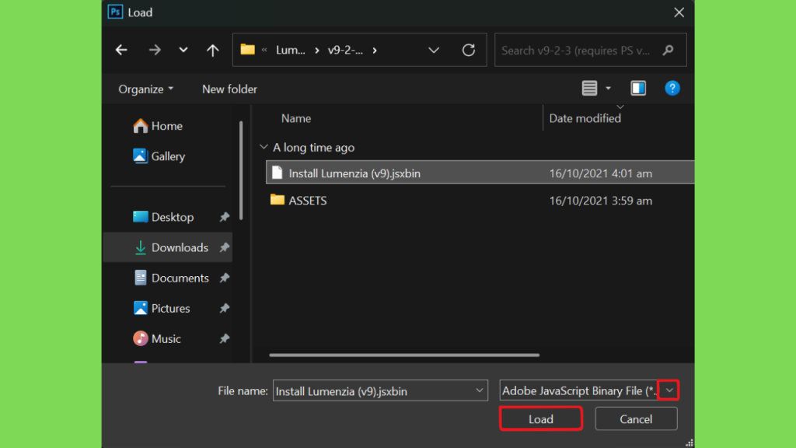Click the pin icon next to Documents

(225, 278)
